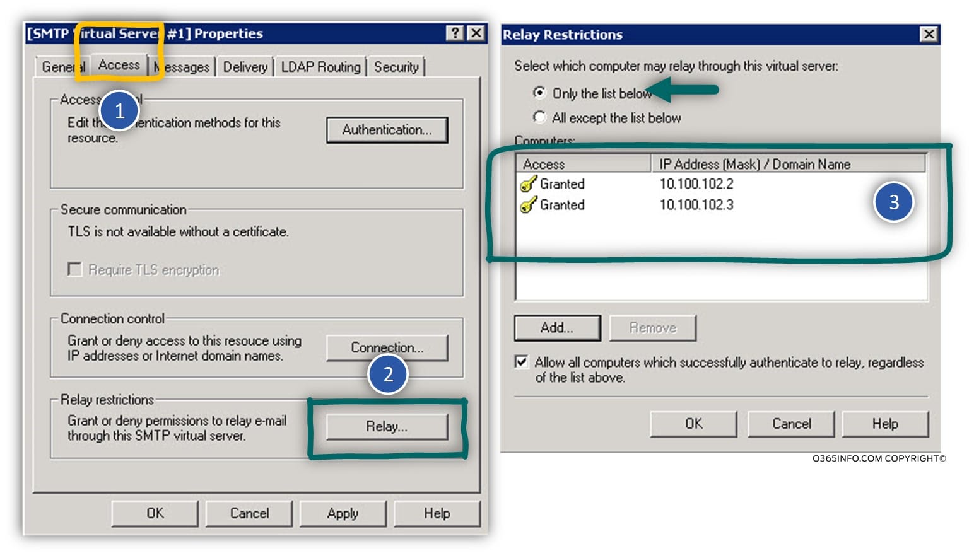Viewport: 974px width, 558px height.
Task: Select the 10.100.102.3 address entry
Action: 696,205
